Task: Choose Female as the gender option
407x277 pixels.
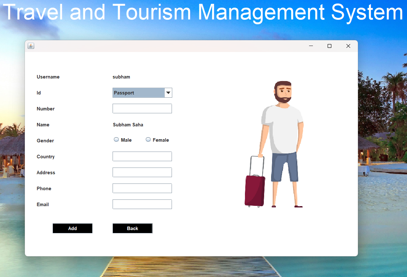Action: pos(148,139)
